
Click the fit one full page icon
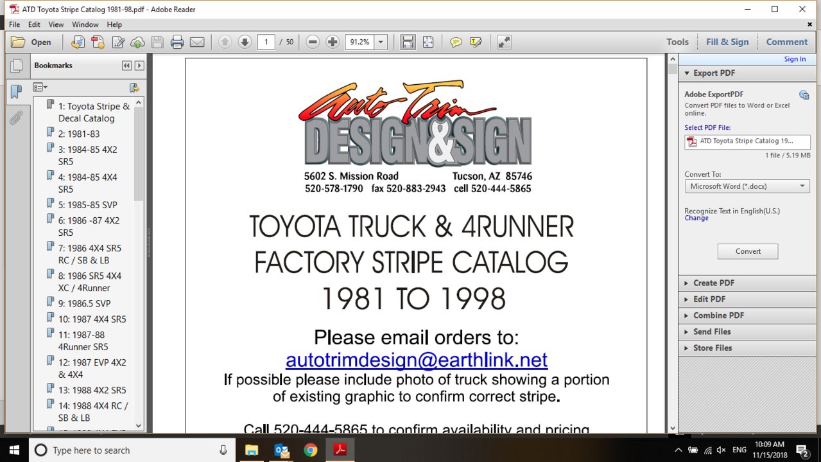pos(428,42)
